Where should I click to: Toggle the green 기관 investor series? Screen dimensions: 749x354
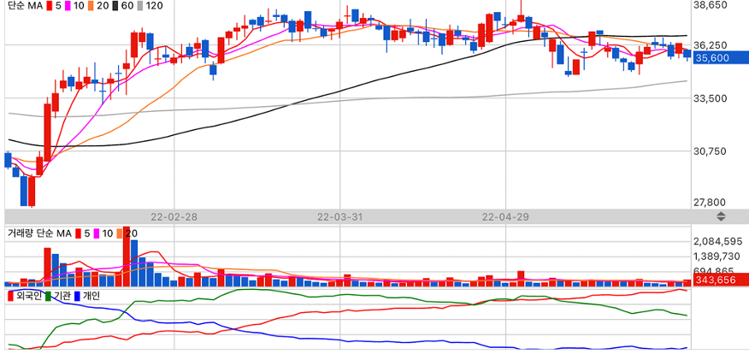point(48,296)
